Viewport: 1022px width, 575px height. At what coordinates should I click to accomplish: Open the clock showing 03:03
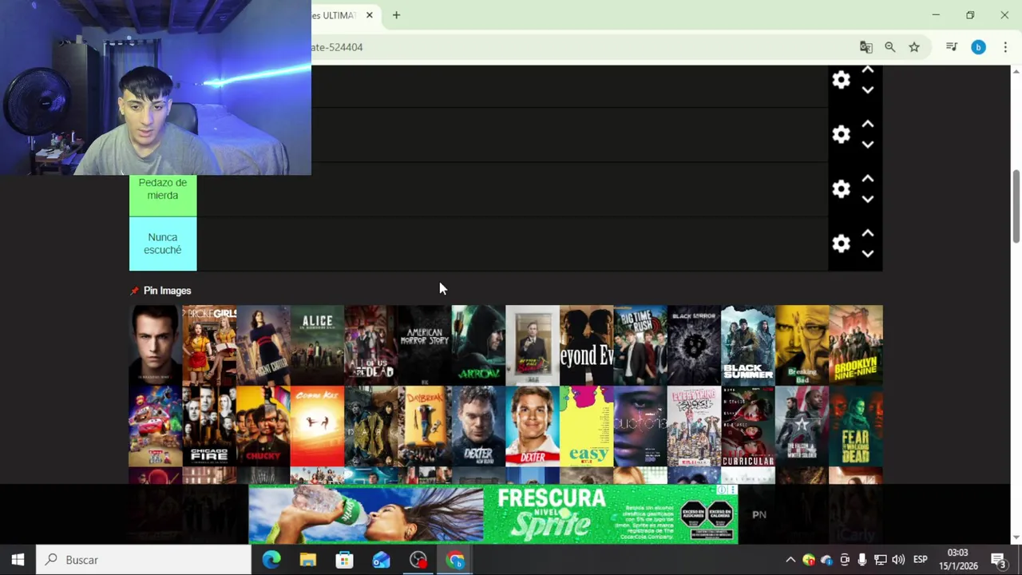pyautogui.click(x=958, y=560)
